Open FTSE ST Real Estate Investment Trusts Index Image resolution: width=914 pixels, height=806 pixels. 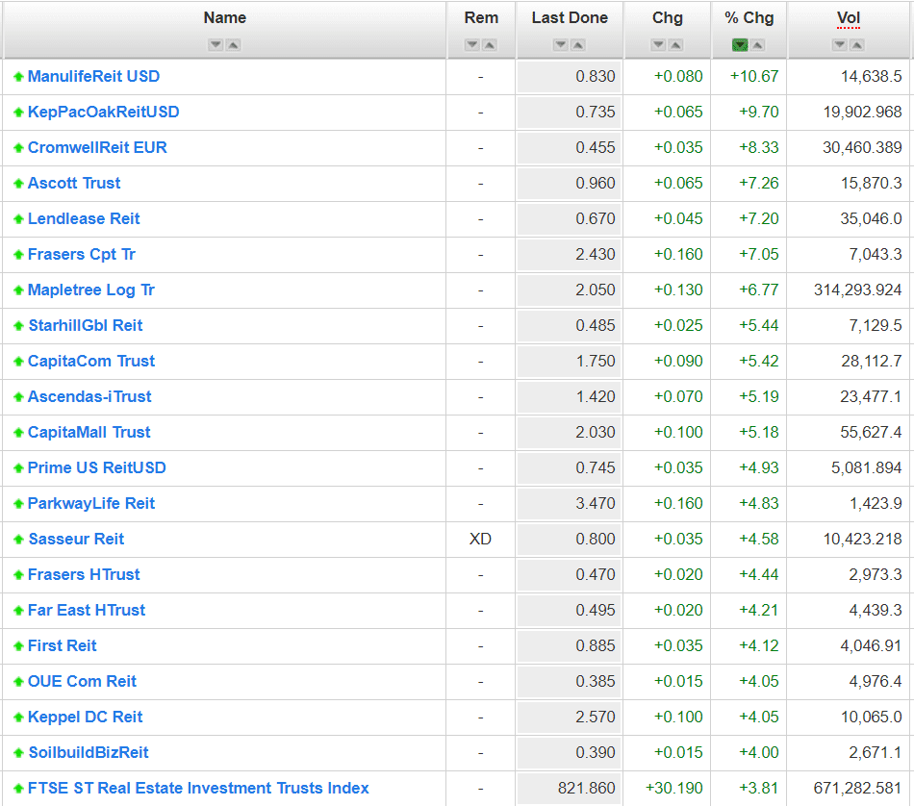tap(199, 788)
